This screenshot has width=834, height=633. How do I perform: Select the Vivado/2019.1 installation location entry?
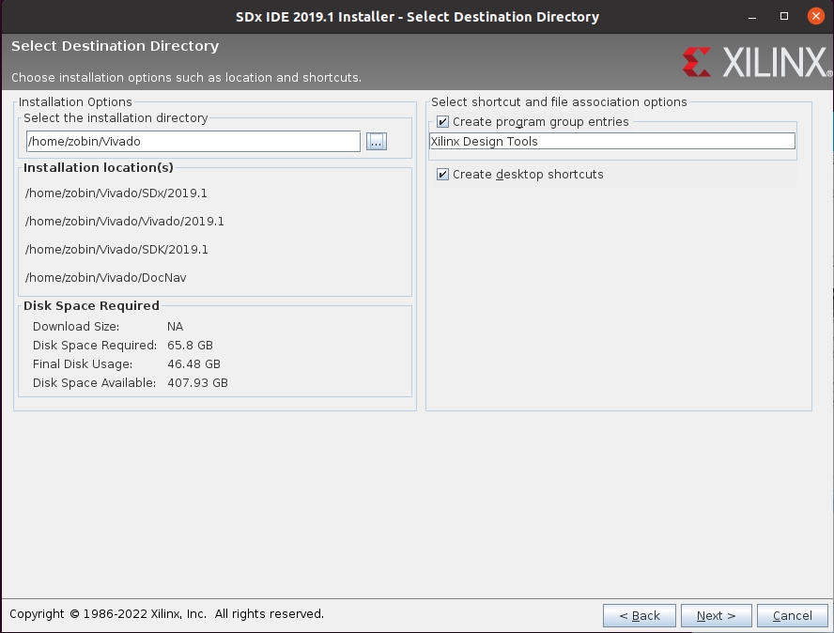(x=125, y=222)
